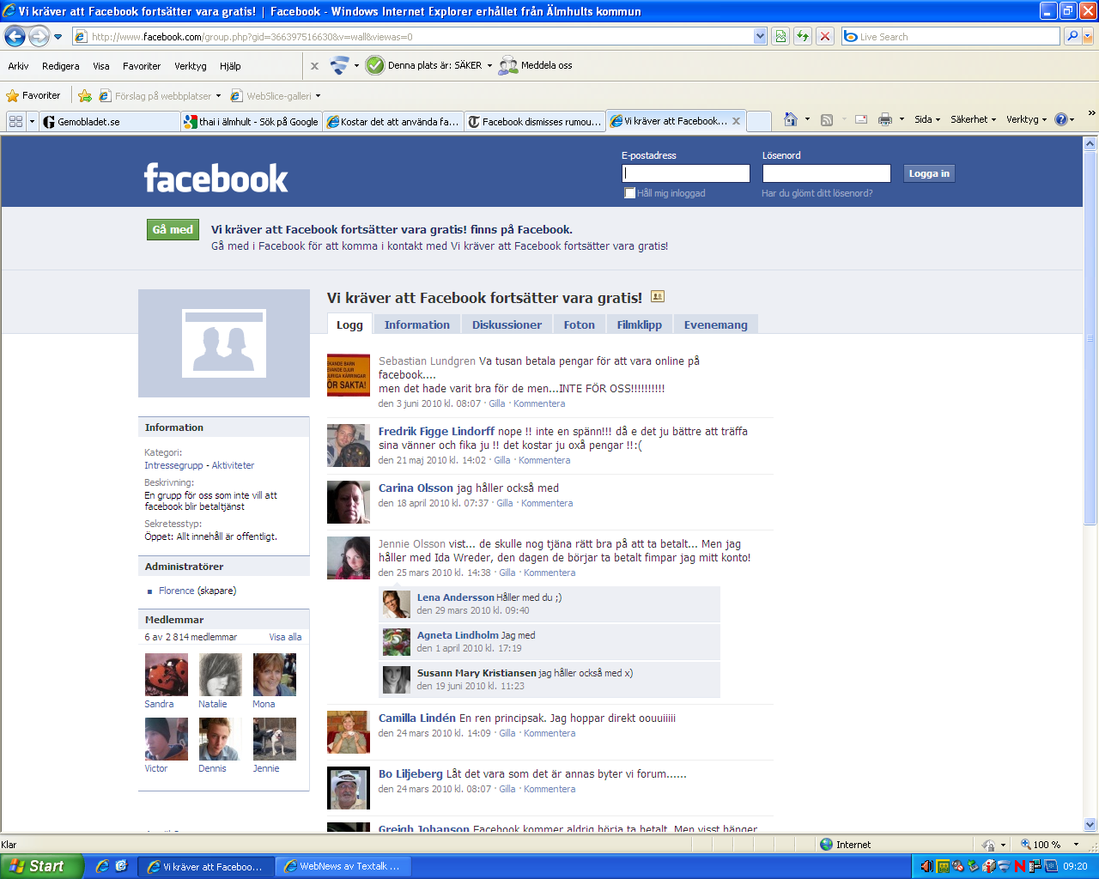
Task: Click red N tray icon
Action: pos(1020,866)
